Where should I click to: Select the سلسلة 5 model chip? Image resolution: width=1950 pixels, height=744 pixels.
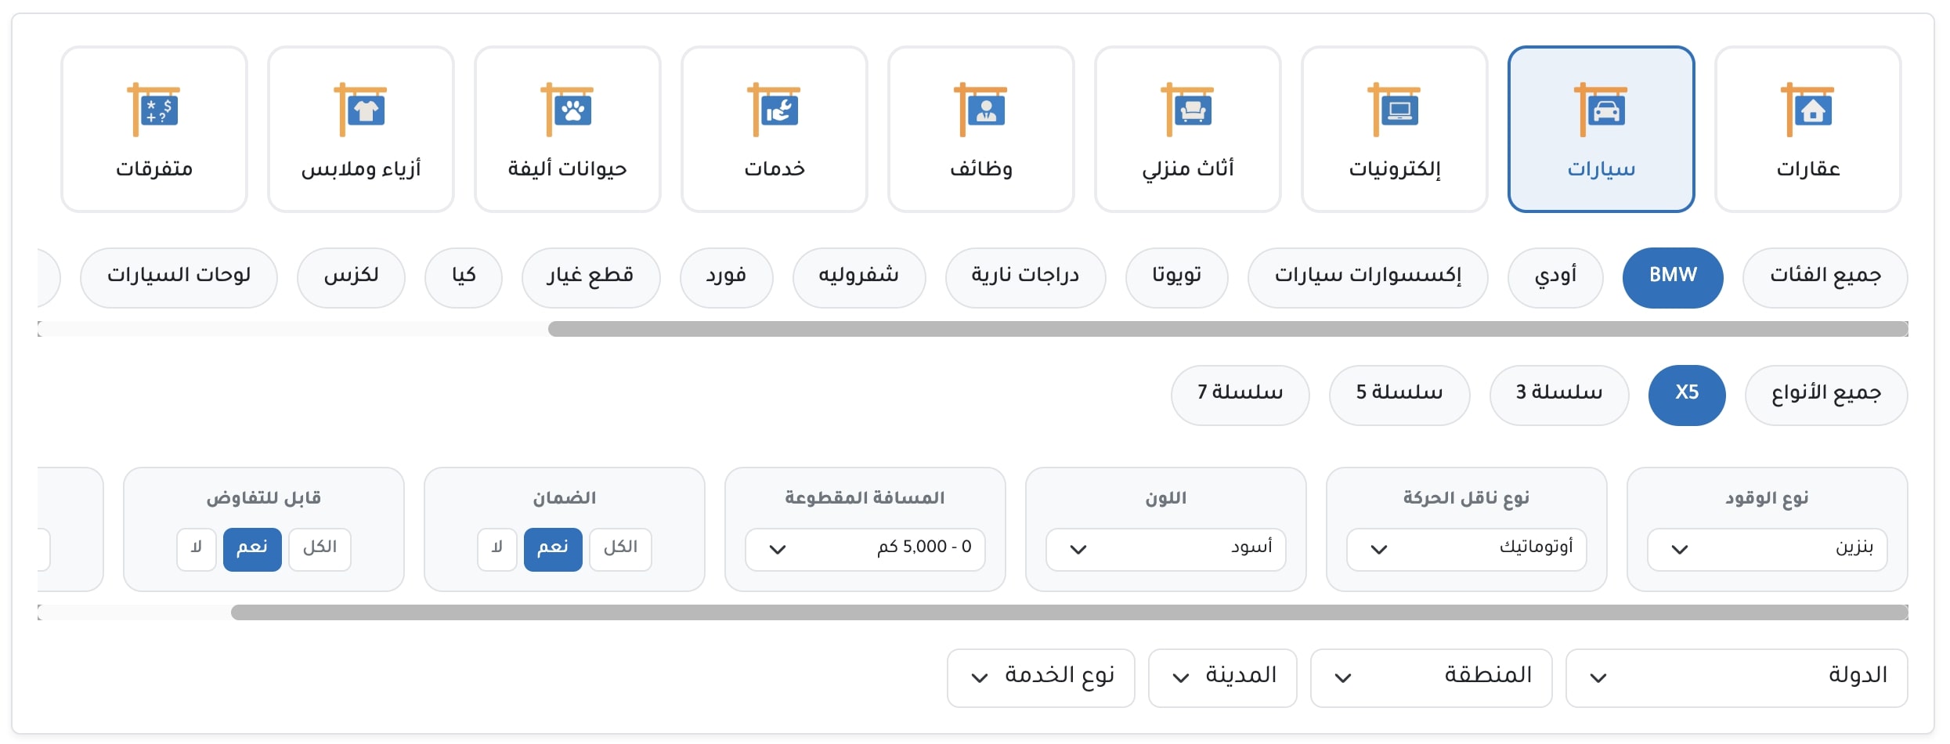(1399, 395)
